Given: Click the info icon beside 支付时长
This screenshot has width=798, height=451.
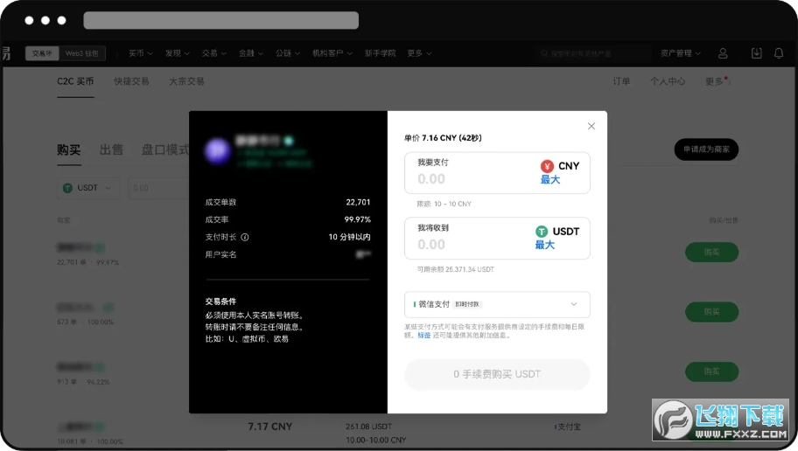Looking at the screenshot, I should [245, 237].
